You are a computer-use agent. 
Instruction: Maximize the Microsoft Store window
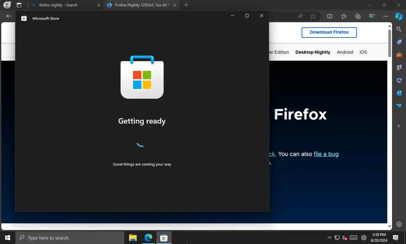click(x=247, y=16)
